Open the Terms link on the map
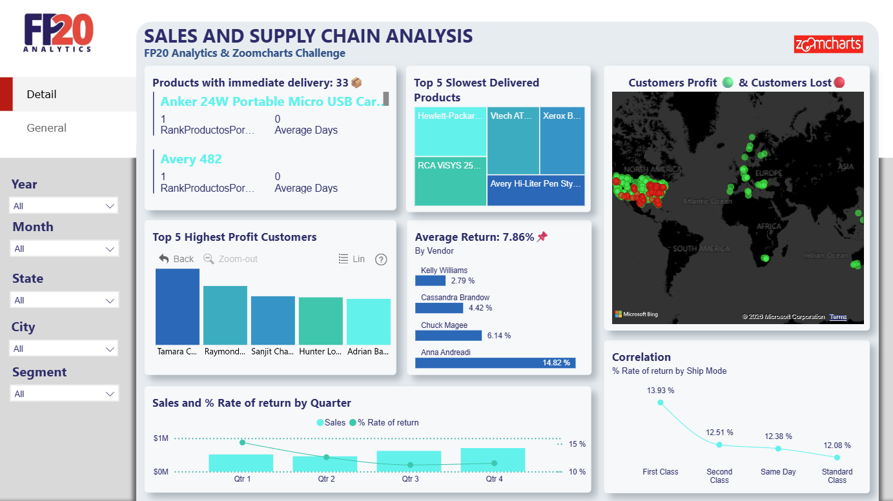Screen dimensions: 893x501 point(838,317)
